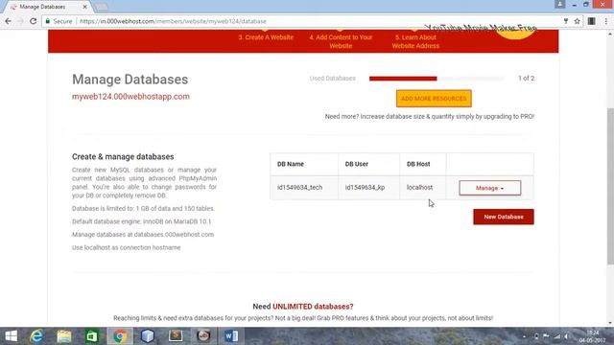
Task: Open Sublime Text from the taskbar
Action: [x=176, y=335]
